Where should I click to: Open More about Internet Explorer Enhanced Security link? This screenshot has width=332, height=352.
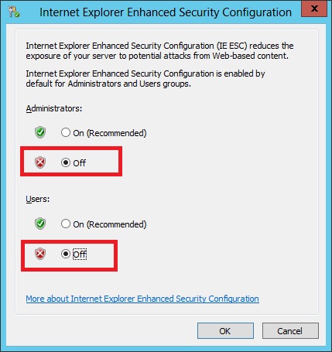point(142,299)
